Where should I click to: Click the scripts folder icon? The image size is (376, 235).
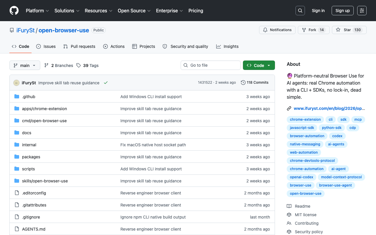(x=17, y=169)
